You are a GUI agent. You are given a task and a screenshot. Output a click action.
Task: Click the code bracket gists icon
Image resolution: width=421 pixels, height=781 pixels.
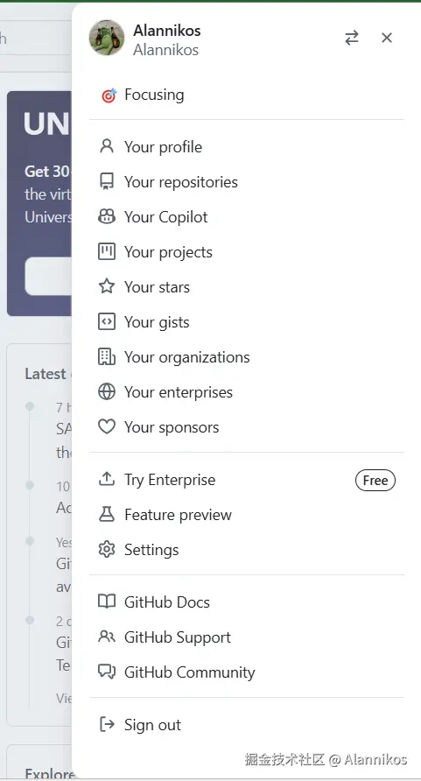coord(107,321)
